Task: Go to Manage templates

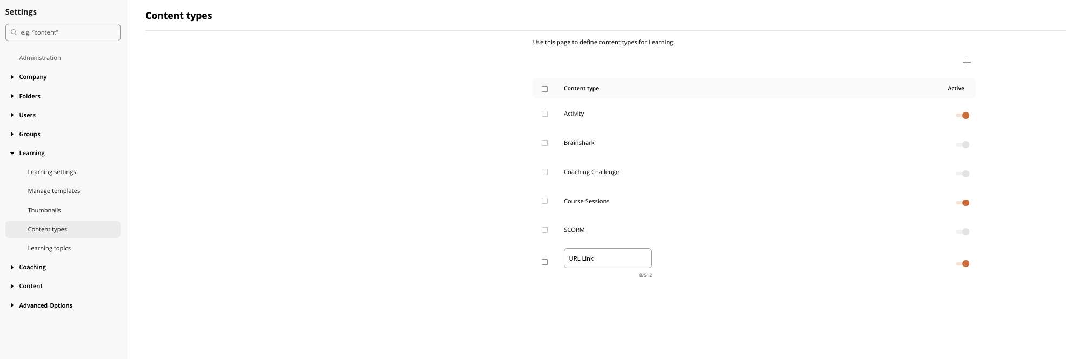Action: (x=54, y=191)
